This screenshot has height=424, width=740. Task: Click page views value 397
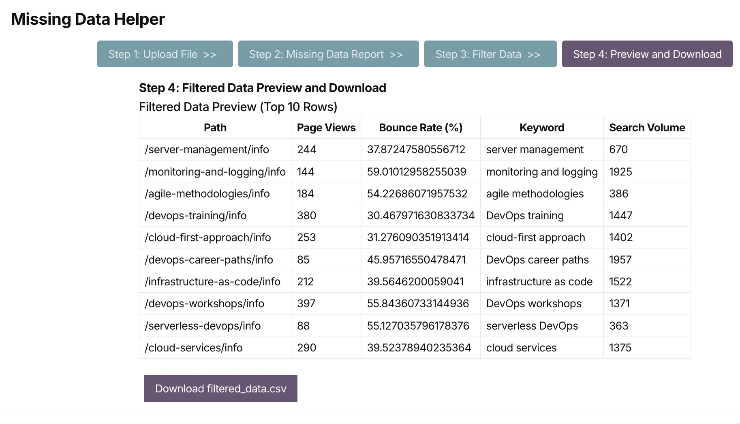[x=326, y=304]
